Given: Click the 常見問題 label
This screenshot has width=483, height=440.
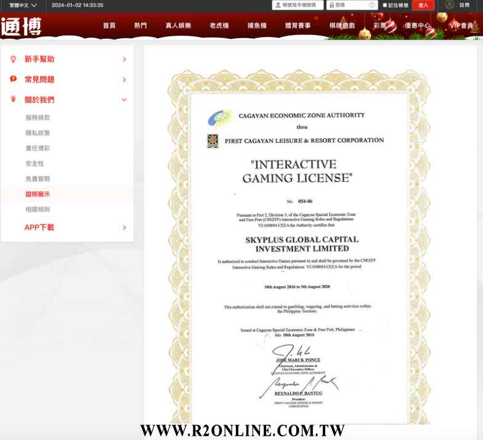Looking at the screenshot, I should 39,79.
